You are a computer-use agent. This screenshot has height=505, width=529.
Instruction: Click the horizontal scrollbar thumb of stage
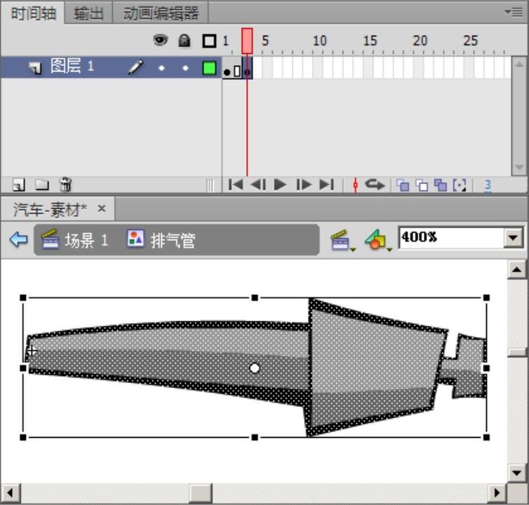tap(200, 493)
